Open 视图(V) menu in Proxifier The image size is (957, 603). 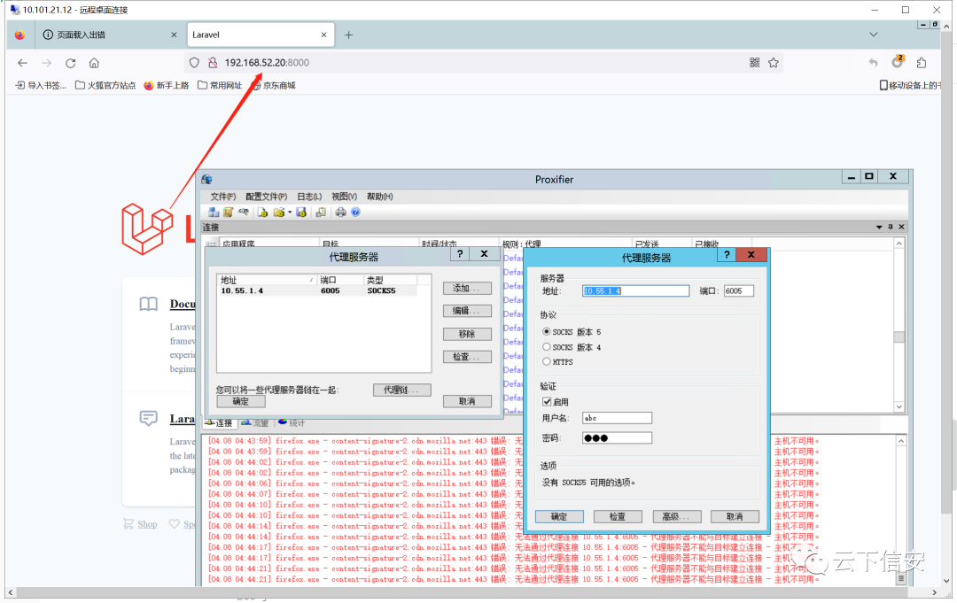(344, 197)
